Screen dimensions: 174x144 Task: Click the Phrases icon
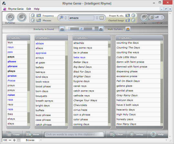tap(39, 20)
